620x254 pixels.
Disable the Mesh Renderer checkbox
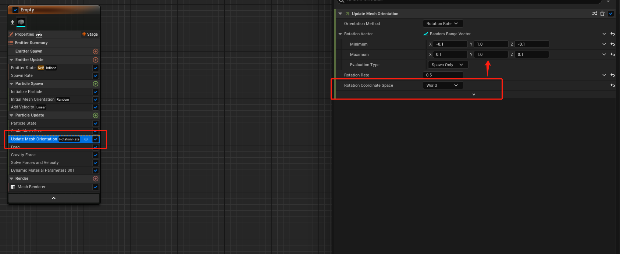click(96, 187)
